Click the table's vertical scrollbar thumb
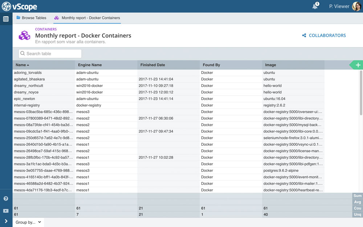363x227 pixels. click(x=361, y=93)
